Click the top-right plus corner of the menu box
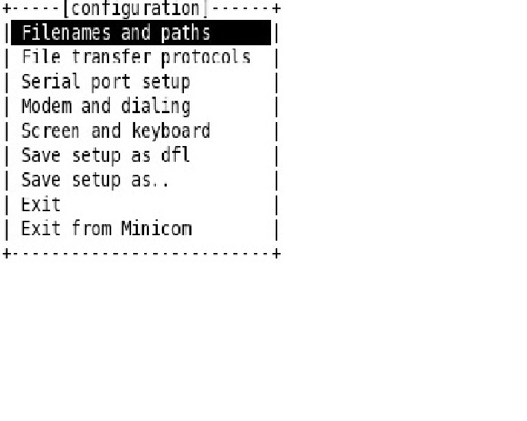This screenshot has width=527, height=421. pos(276,9)
